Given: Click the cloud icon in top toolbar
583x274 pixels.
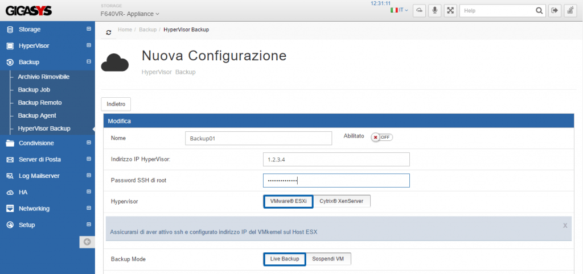Looking at the screenshot, I should click(419, 10).
